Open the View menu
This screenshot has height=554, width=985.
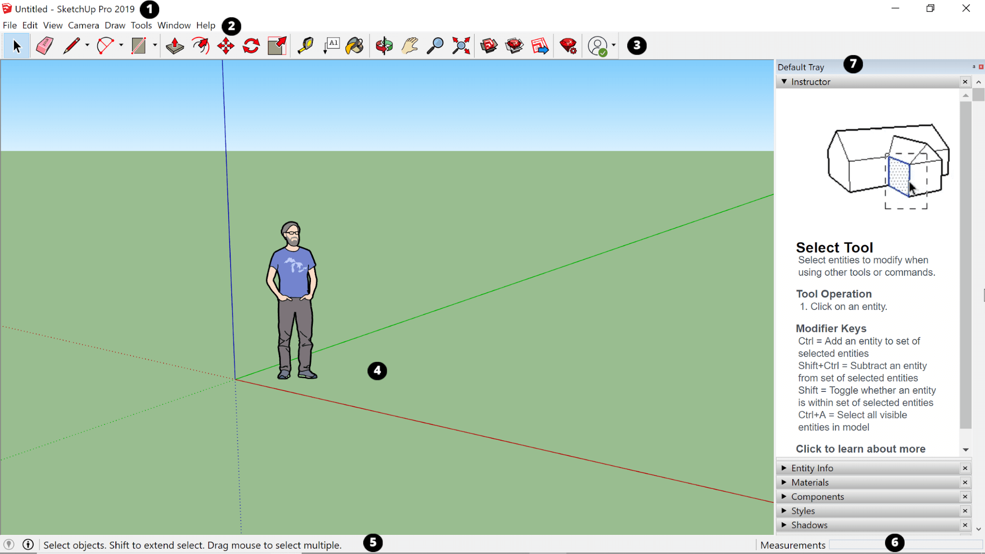coord(53,25)
